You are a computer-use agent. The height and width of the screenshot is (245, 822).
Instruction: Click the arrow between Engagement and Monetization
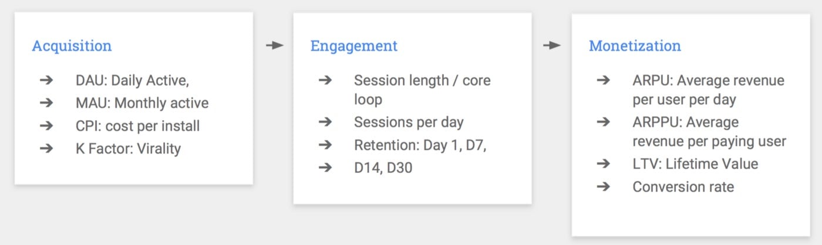552,45
